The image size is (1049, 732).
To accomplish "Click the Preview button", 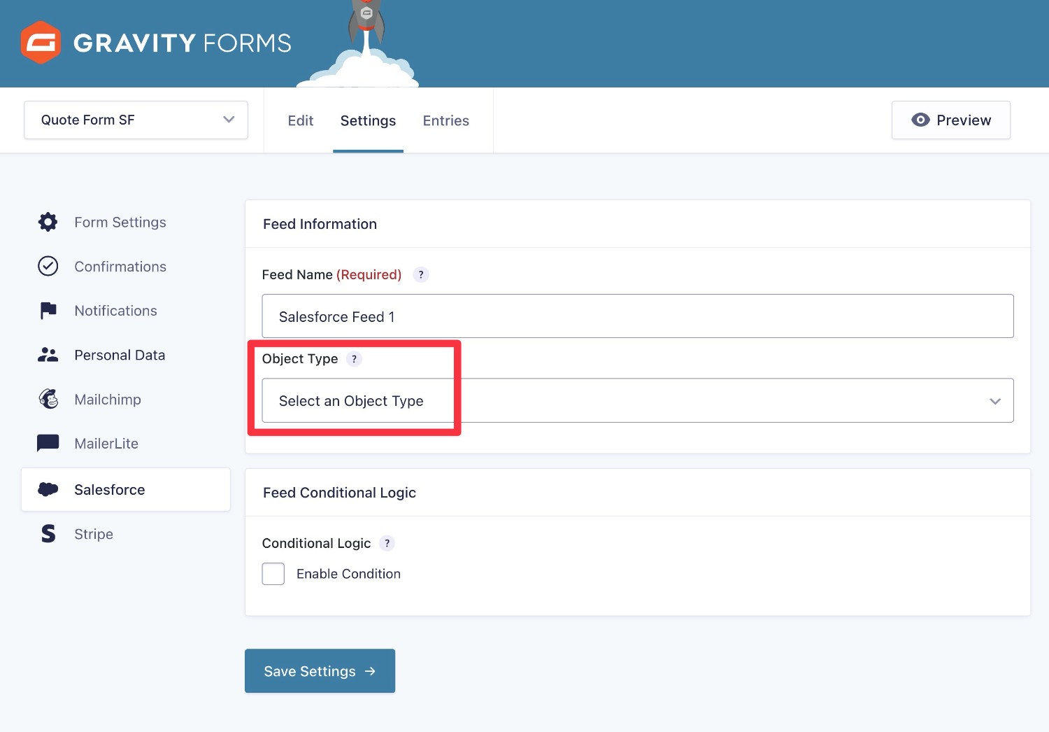I will [951, 120].
